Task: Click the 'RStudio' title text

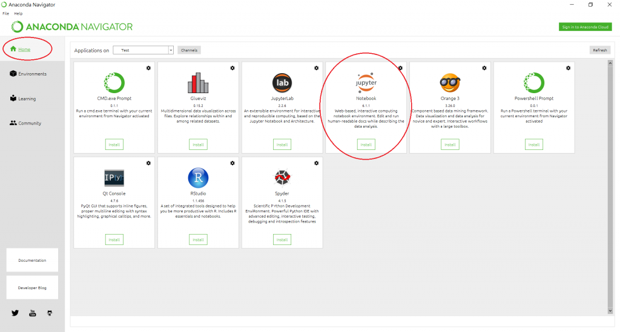Action: coord(198,194)
